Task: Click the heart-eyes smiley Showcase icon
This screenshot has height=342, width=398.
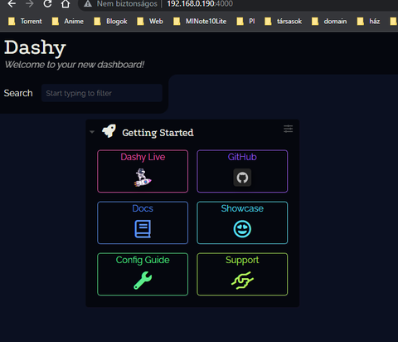Action: pos(242,229)
